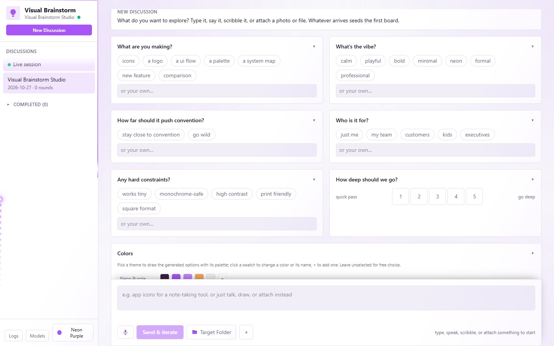Screen dimensions: 554x346
Task: Click the light gray color swatch
Action: (x=211, y=277)
